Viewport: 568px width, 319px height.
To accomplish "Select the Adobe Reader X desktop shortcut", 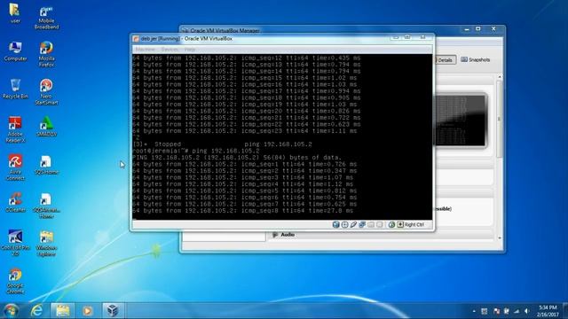I will pos(15,129).
